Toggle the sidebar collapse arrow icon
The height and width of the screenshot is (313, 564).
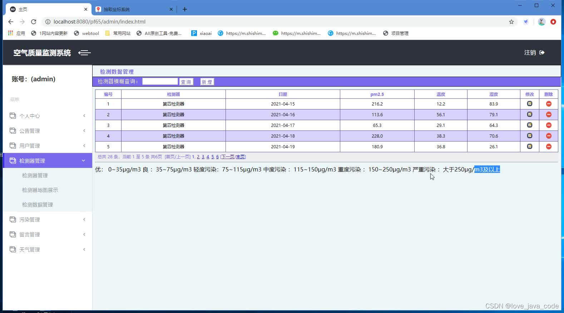pos(84,53)
